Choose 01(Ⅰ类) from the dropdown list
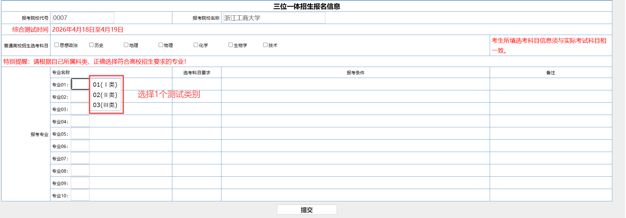Viewport: 626px width, 218px height. [105, 85]
